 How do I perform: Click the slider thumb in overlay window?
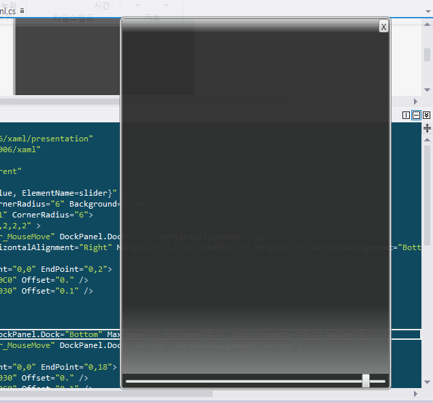coord(366,381)
